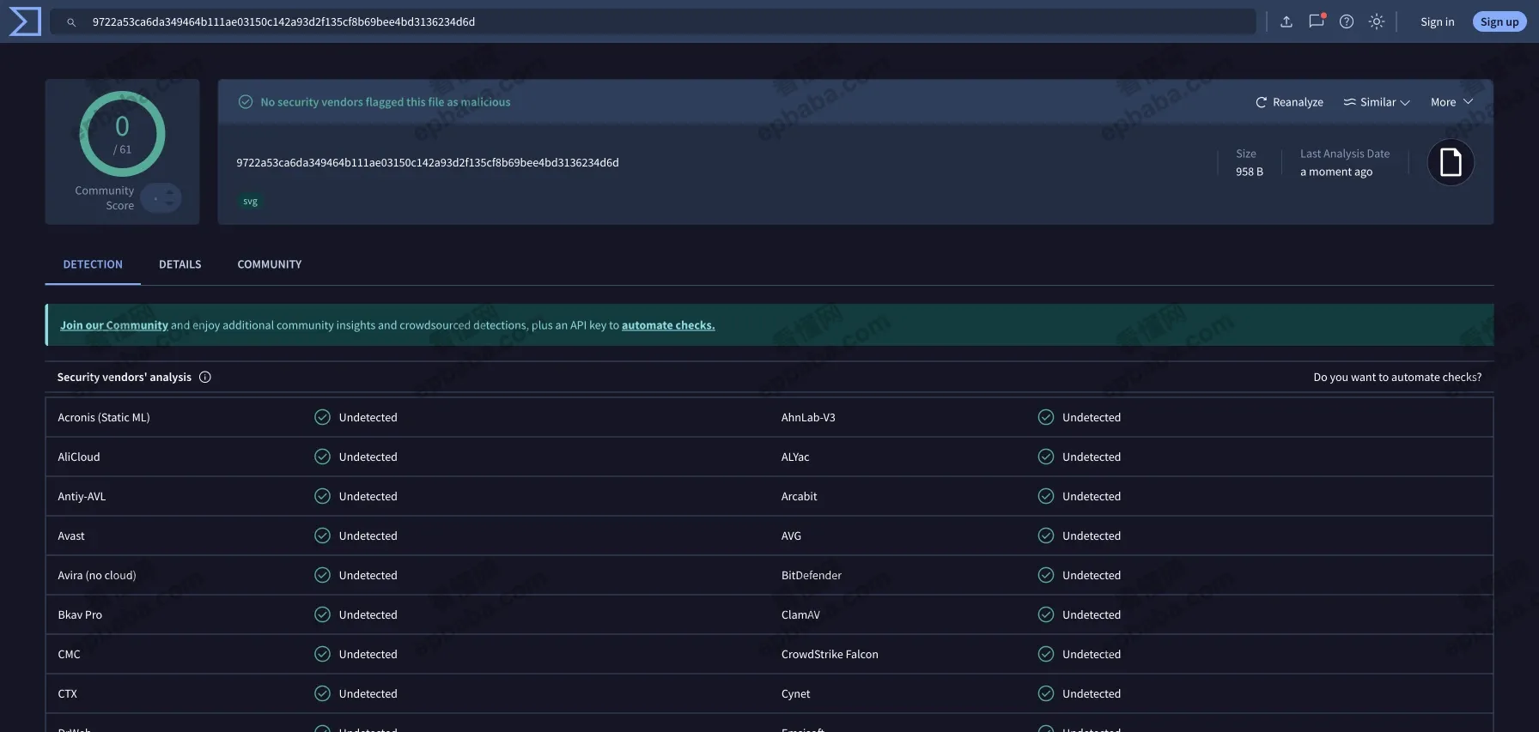Click the AVG Undetected check icon
1539x732 pixels.
point(1046,535)
